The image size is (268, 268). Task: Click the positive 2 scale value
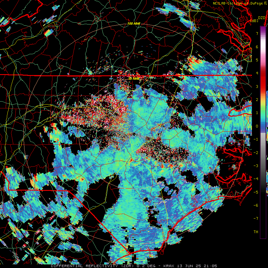point(257,100)
